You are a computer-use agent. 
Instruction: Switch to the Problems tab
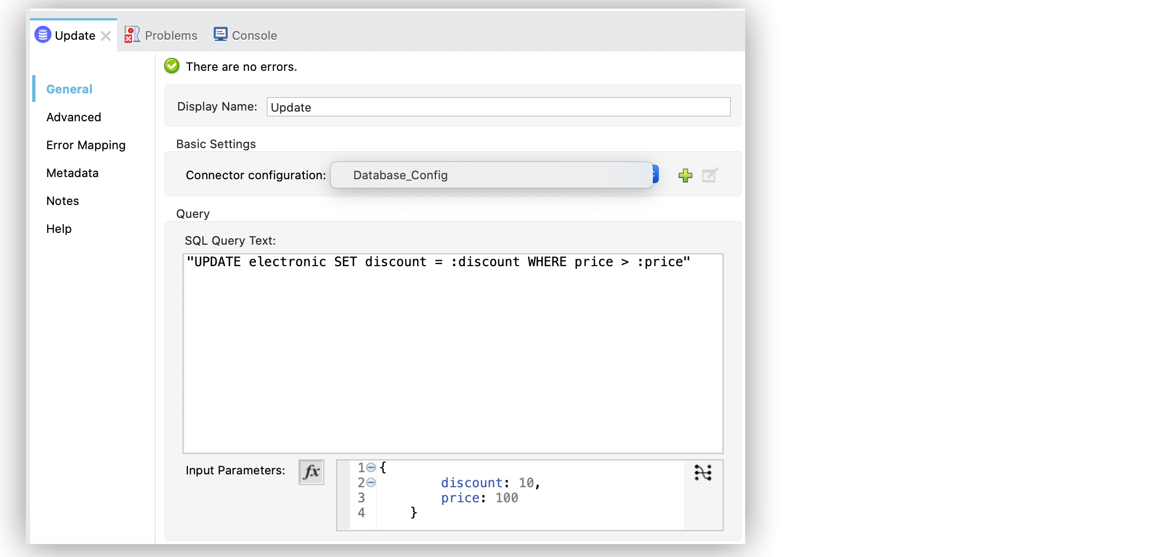(161, 35)
